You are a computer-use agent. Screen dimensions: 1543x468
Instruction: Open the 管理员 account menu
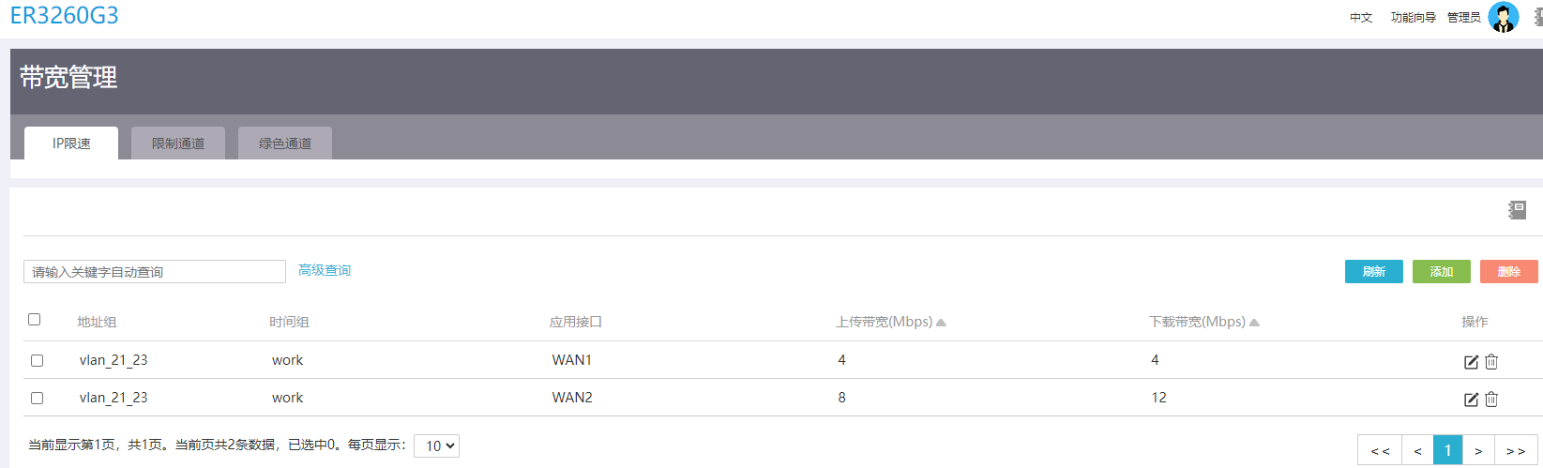click(x=1463, y=18)
